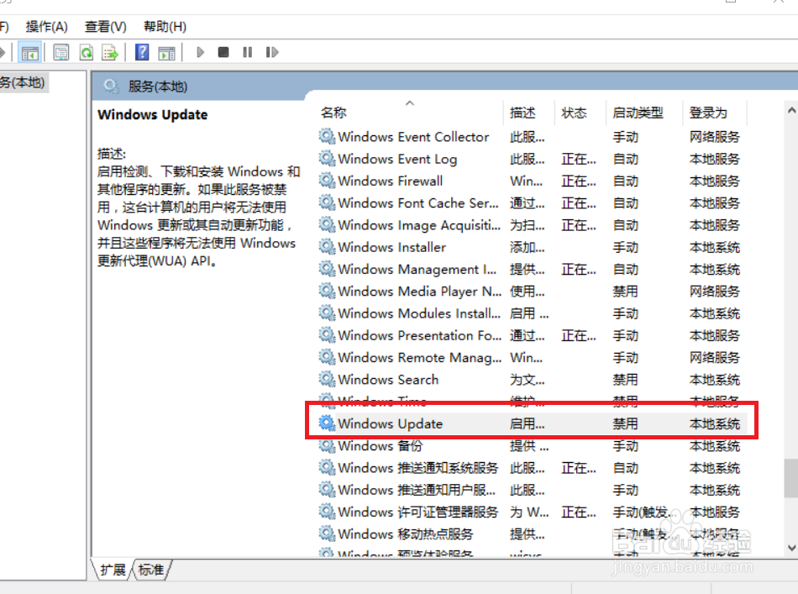Image resolution: width=798 pixels, height=594 pixels.
Task: Click the 服务(本地) magnifier header icon
Action: click(x=110, y=86)
